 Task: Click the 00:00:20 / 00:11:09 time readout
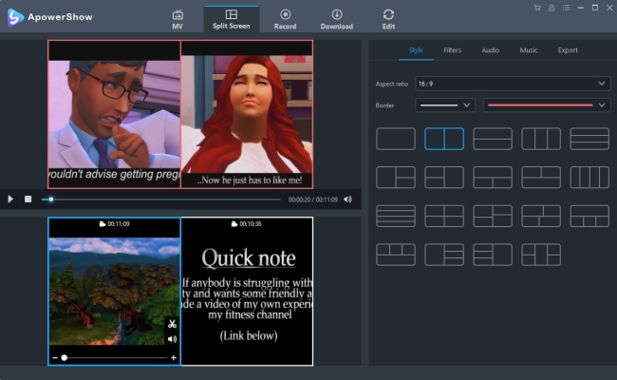pos(313,199)
